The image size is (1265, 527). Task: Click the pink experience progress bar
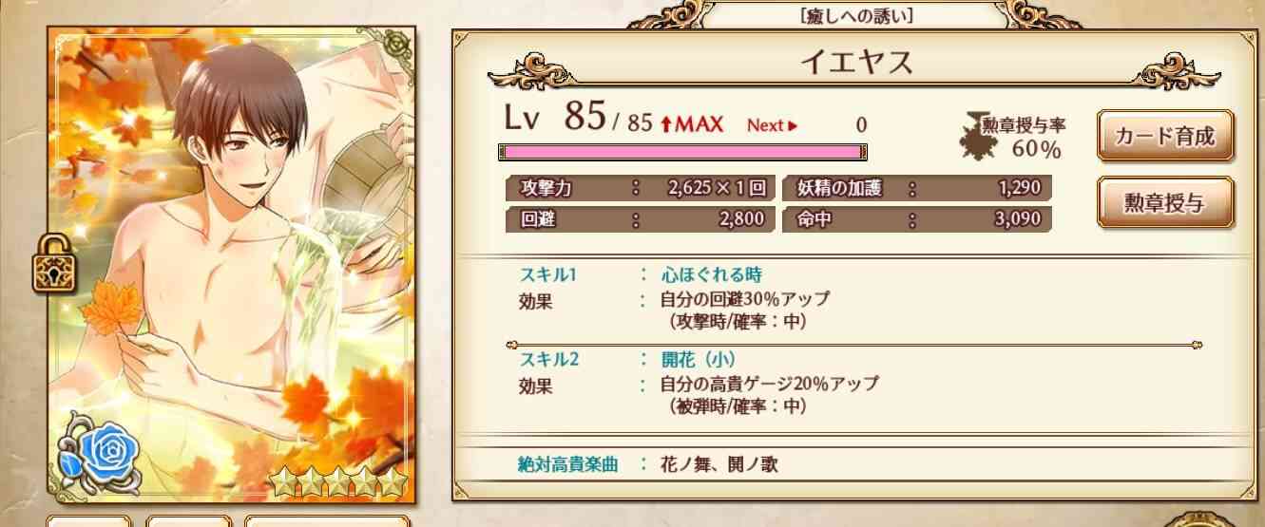point(682,152)
